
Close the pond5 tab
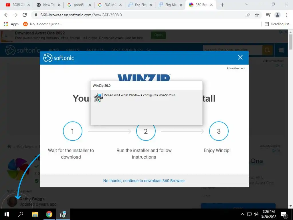[x=90, y=5]
